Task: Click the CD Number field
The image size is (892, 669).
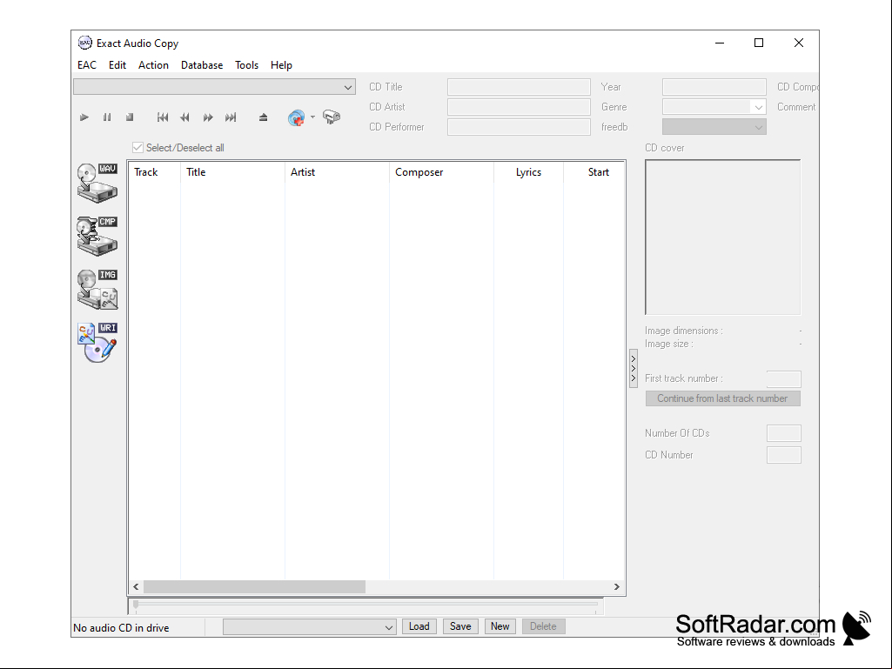Action: coord(784,455)
